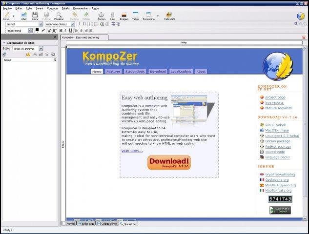Expand the Novo button dropdown arrow

pyautogui.click(x=13, y=16)
